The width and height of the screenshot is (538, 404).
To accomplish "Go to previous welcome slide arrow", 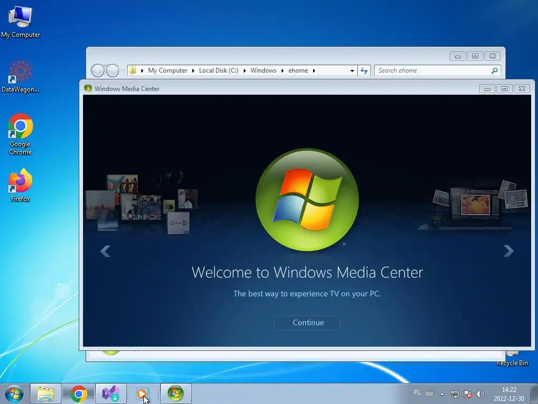I will click(105, 251).
